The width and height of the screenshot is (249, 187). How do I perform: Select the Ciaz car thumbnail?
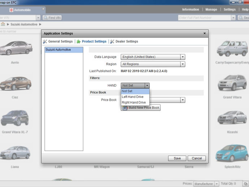click(x=16, y=83)
